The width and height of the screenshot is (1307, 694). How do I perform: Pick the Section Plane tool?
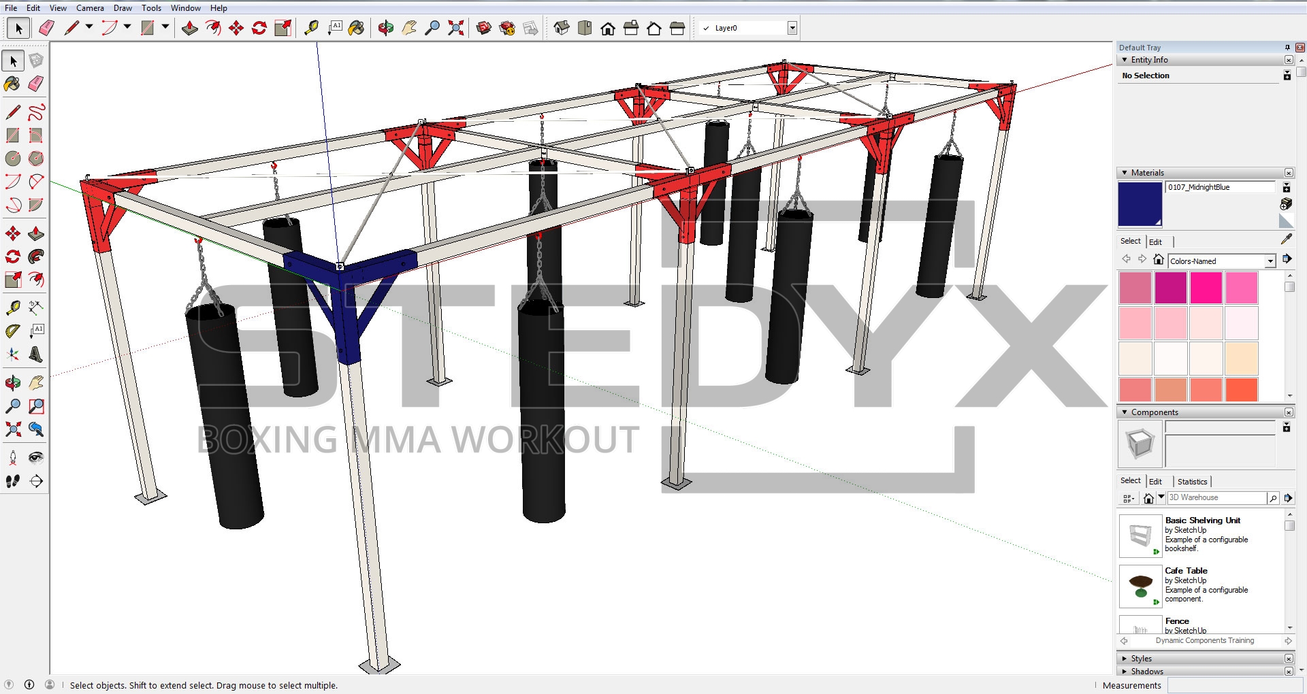tap(36, 481)
